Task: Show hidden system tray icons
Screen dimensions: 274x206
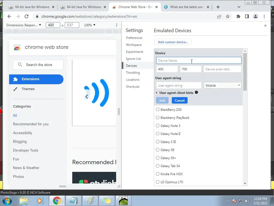Action: click(x=227, y=201)
